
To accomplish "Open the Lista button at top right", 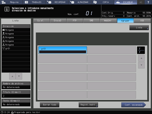I will [x=139, y=28].
